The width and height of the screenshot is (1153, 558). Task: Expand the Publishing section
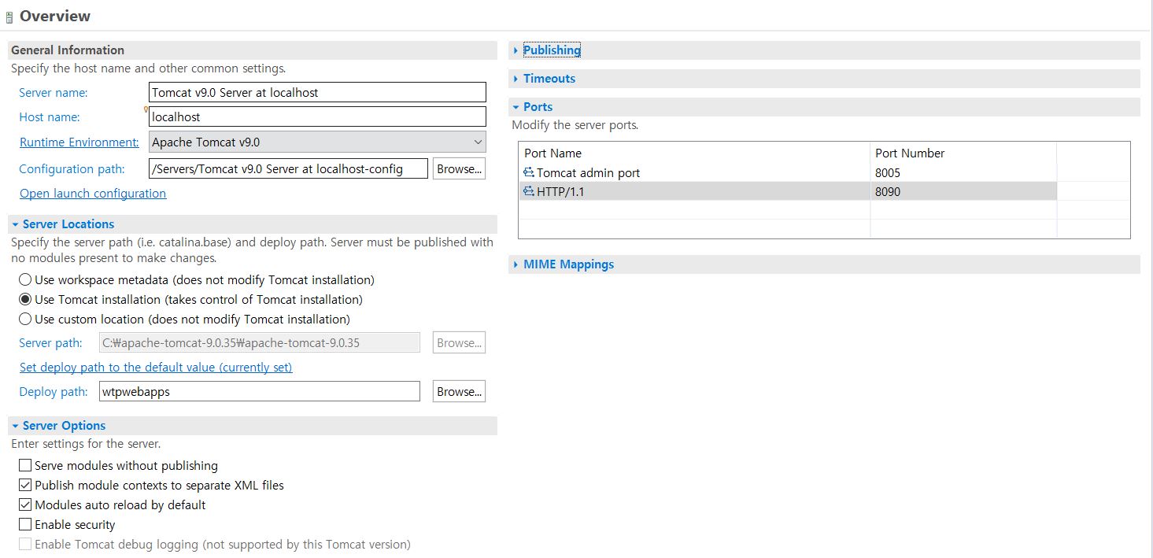pos(516,50)
